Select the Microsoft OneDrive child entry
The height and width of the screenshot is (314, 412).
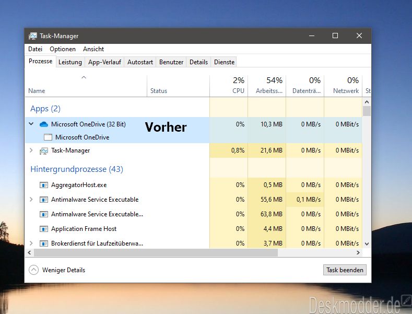[194, 137]
